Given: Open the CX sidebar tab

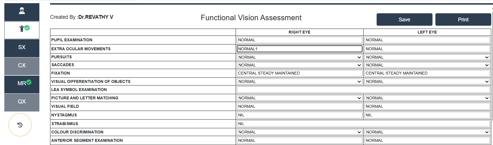Looking at the screenshot, I should [22, 66].
